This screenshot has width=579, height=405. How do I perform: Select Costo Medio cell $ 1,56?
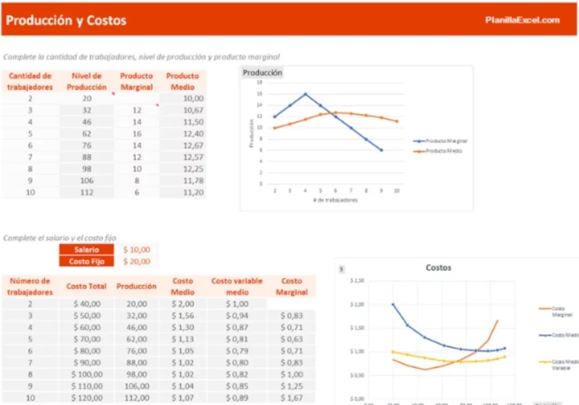pyautogui.click(x=183, y=316)
